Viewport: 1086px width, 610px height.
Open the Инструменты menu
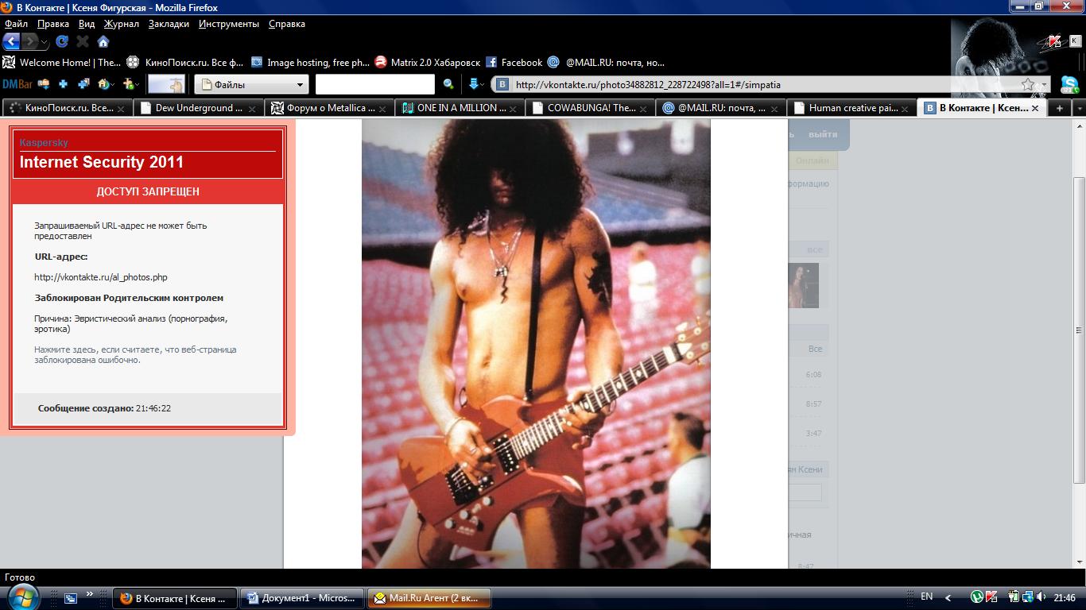[x=229, y=24]
